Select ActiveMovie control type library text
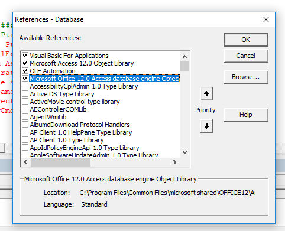The height and width of the screenshot is (231, 285). (75, 102)
